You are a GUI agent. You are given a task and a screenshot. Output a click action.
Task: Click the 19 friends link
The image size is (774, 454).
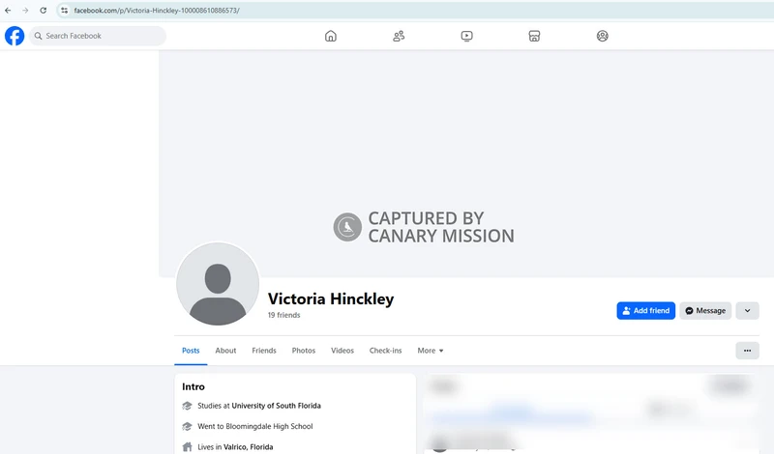(x=283, y=315)
